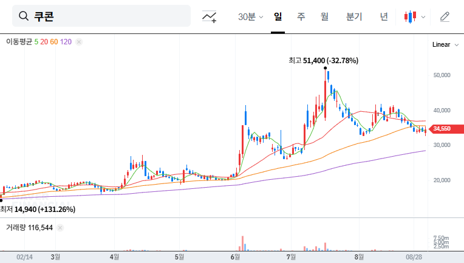The width and height of the screenshot is (464, 263).
Task: Select the 일 daily tab
Action: coord(278,16)
